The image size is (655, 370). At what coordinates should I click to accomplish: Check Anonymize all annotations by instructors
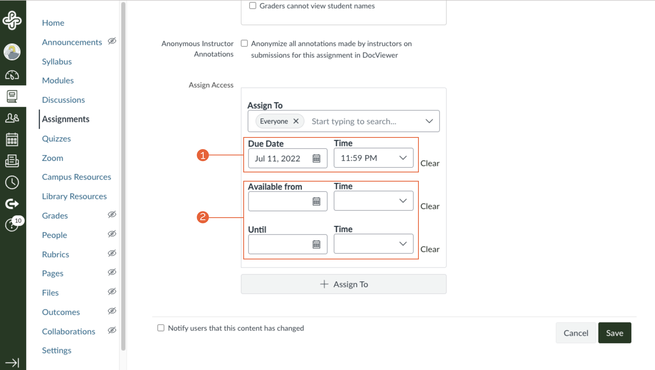pyautogui.click(x=244, y=43)
